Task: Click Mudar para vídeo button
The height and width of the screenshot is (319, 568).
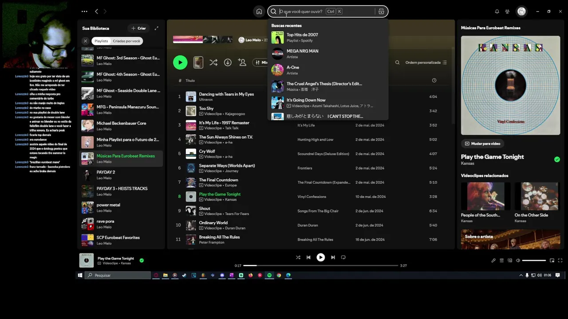Action: pos(482,144)
